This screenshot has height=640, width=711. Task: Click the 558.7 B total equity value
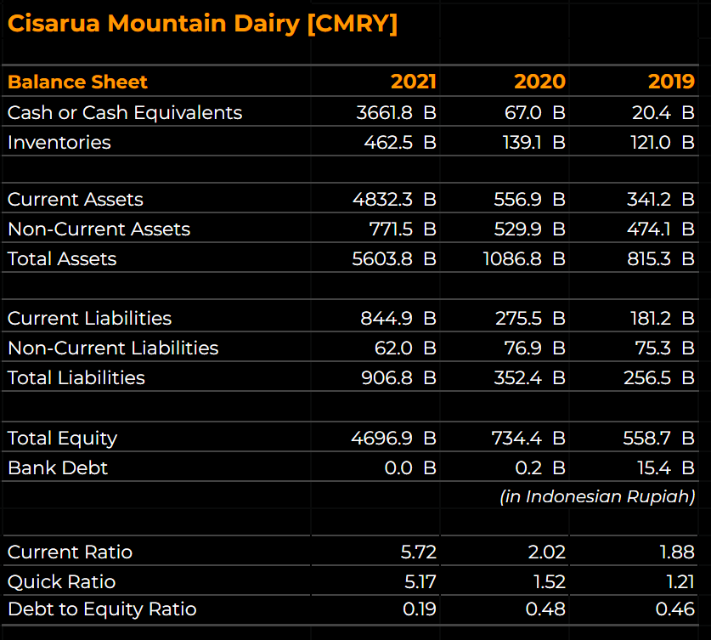tap(659, 439)
